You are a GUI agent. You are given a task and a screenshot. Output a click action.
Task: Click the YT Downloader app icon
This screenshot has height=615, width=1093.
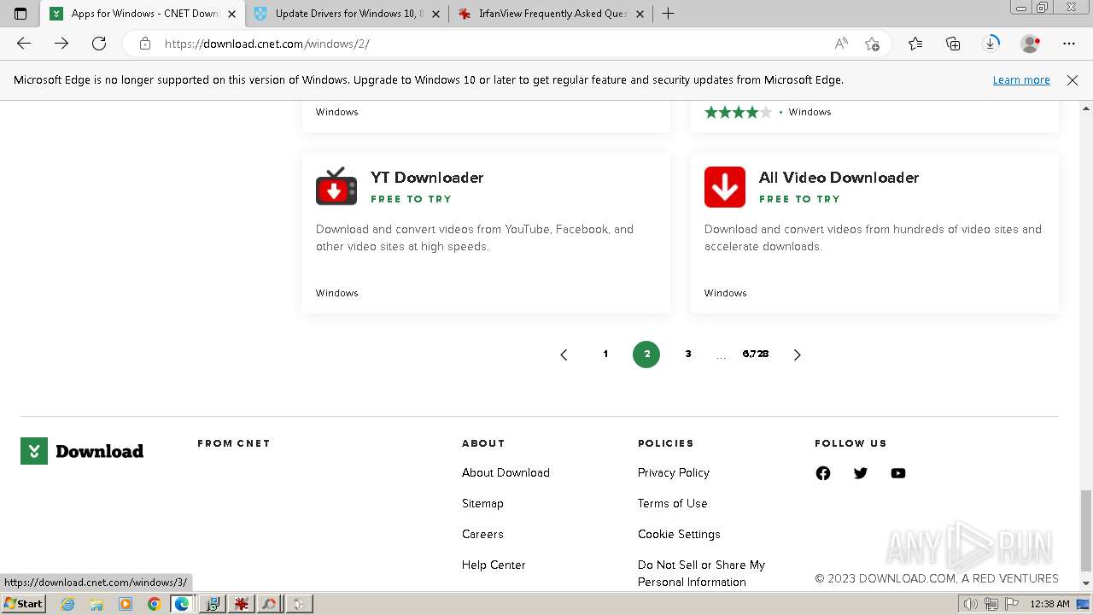click(336, 186)
